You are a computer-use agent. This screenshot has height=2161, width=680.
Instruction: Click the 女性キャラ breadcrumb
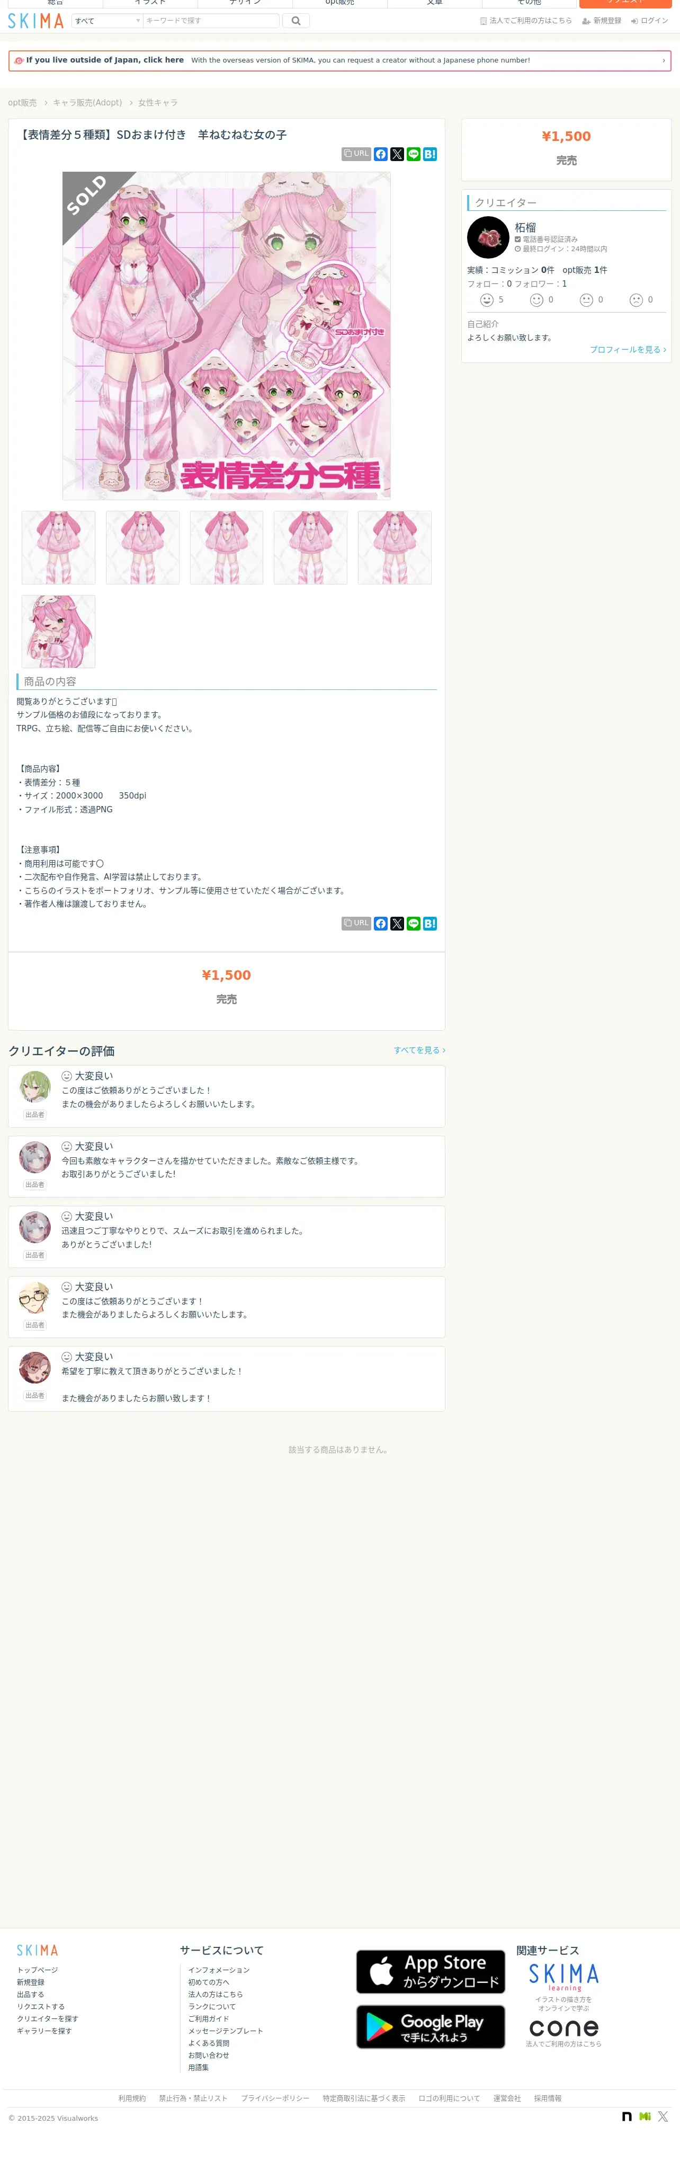(158, 102)
